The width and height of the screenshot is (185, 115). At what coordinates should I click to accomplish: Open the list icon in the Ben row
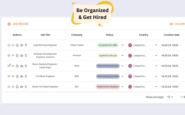tap(9, 87)
